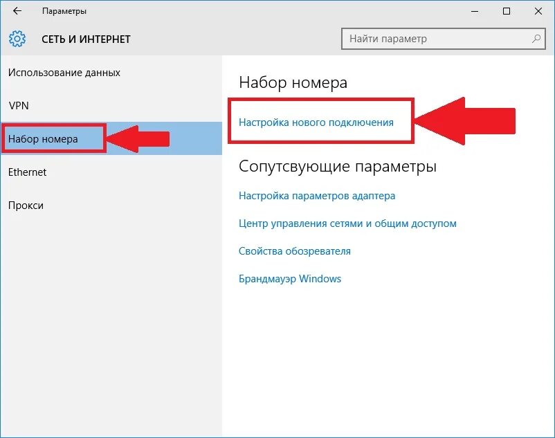
Task: Click "Свойства обозревателя" link
Action: (295, 251)
